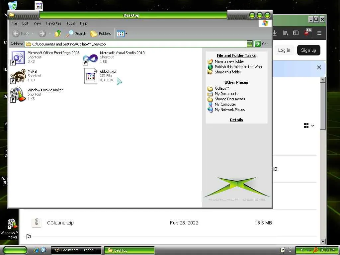The image size is (340, 255).
Task: Click the browser vertical scrollbar thumb
Action: (323, 106)
